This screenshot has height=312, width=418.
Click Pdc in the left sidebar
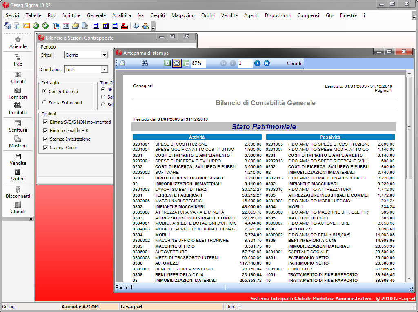pos(18,60)
